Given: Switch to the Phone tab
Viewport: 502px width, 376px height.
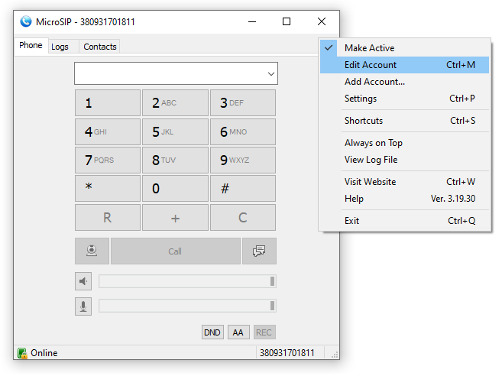Looking at the screenshot, I should pos(31,46).
